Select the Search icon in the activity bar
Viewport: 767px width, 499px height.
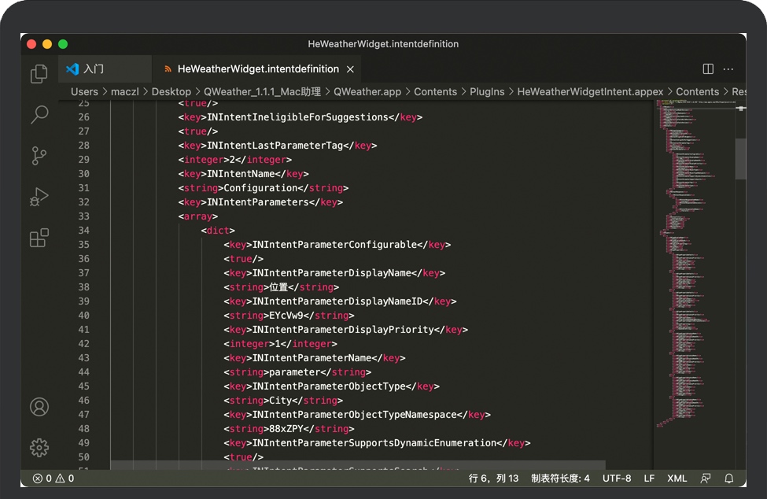point(39,115)
